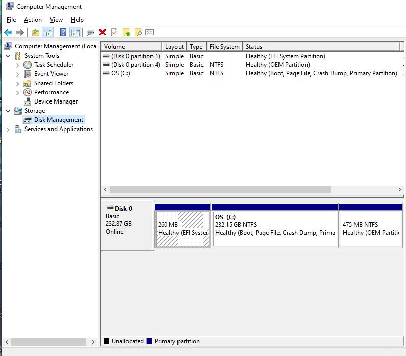Click the tree pane scroll left arrow
Screen dimensions: 406x356
(x=7, y=342)
